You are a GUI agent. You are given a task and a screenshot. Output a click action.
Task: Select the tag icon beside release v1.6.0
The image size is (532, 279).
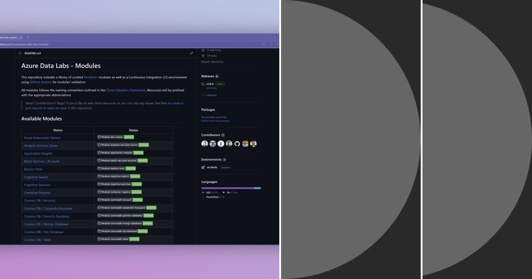click(x=203, y=84)
